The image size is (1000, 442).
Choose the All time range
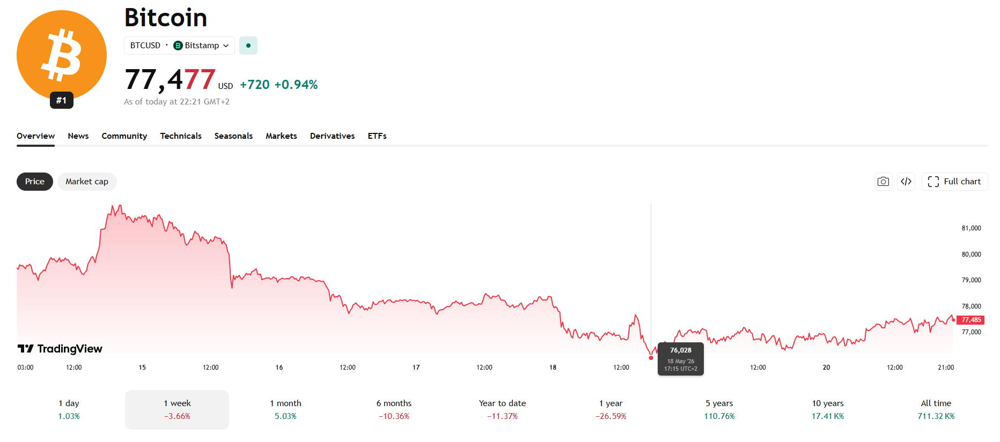coord(936,410)
